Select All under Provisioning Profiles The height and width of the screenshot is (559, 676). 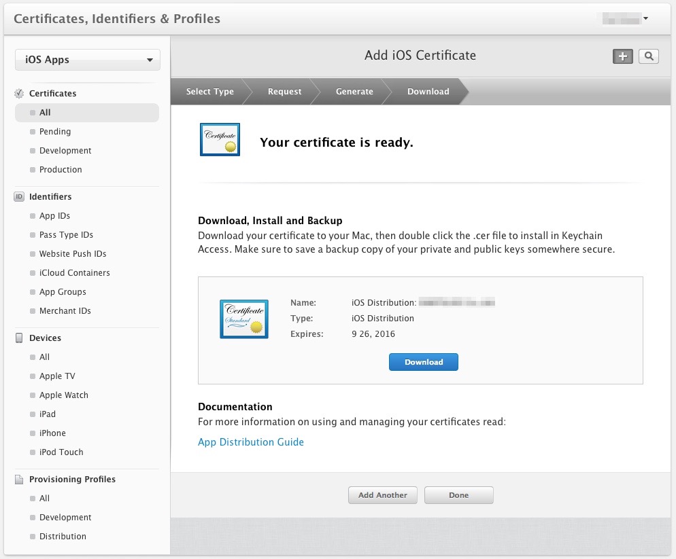[x=44, y=499]
